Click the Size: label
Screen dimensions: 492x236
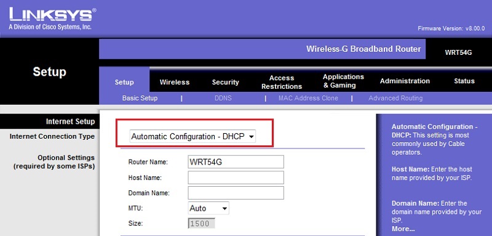coord(135,224)
